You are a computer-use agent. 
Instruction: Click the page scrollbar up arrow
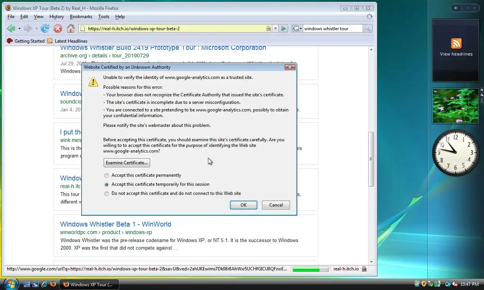(x=371, y=49)
